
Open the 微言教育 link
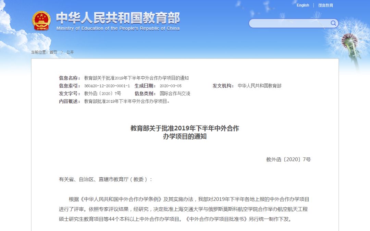point(325,5)
